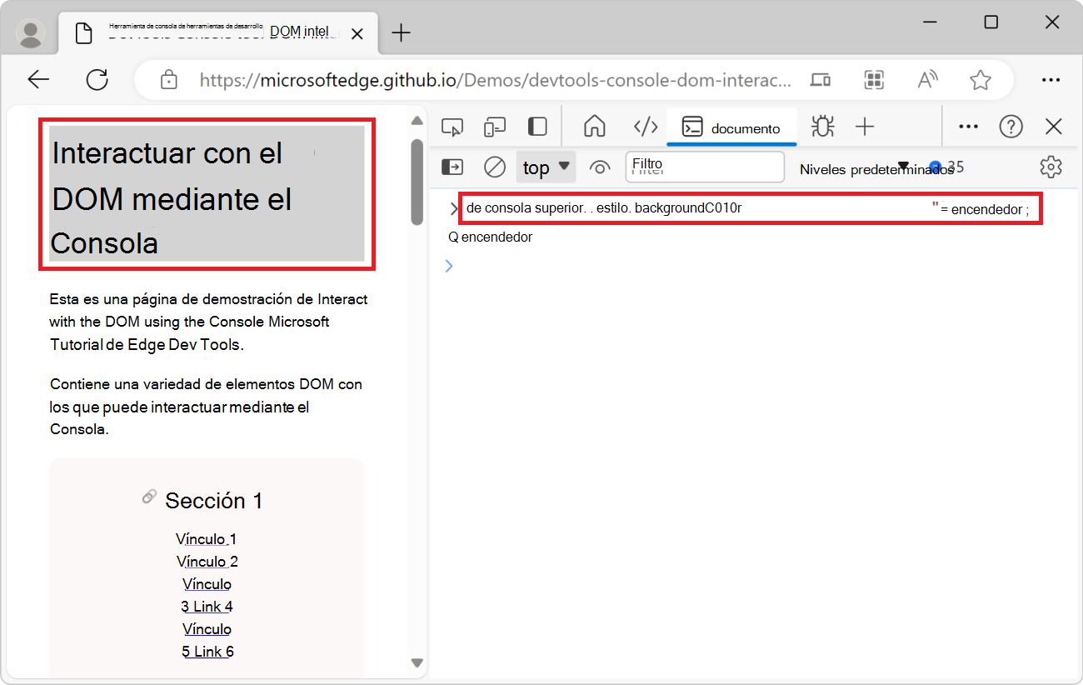Open the top frame context dropdown
Screen dimensions: 1083x685
546,167
